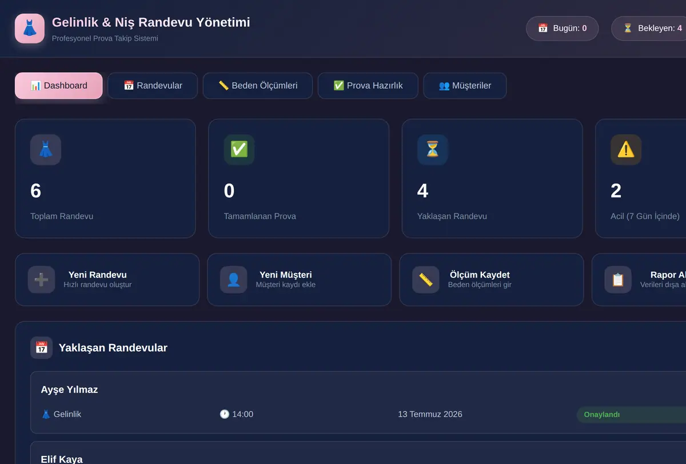The height and width of the screenshot is (464, 686).
Task: Click the calendar icon beside Yaklaşan Randevular
Action: click(x=41, y=348)
